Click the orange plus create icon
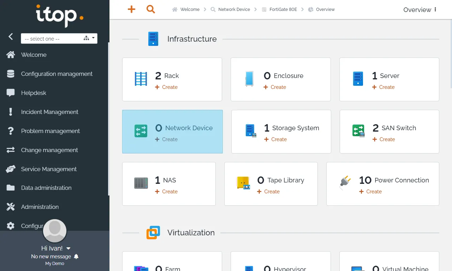Image resolution: width=452 pixels, height=271 pixels. pyautogui.click(x=131, y=9)
